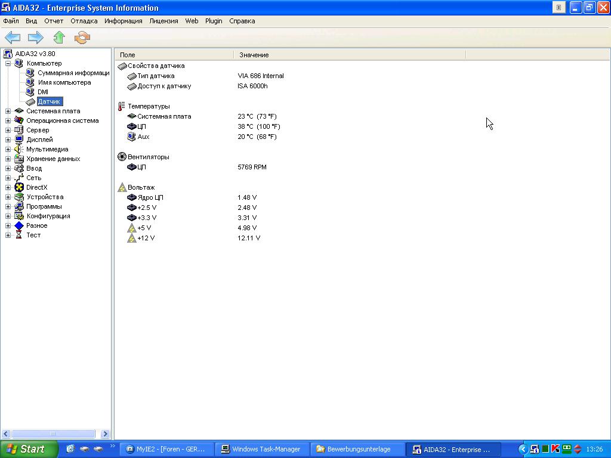This screenshot has width=611, height=458.
Task: Click the Сеть network icon
Action: 18,178
